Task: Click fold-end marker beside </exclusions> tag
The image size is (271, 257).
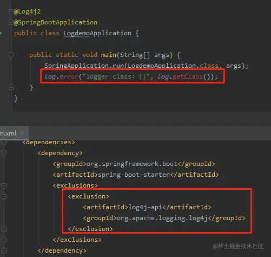Action: pyautogui.click(x=4, y=240)
